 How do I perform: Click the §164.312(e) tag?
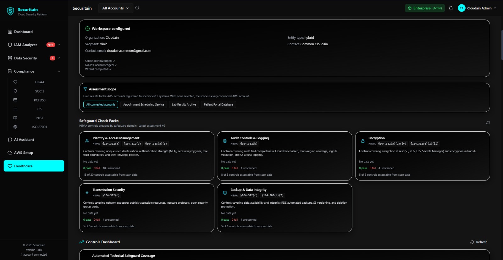111,195
